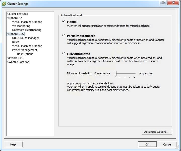The height and width of the screenshot is (151, 181).
Task: Open Virtual Machine Options under vSphere HA
Action: pyautogui.click(x=27, y=22)
